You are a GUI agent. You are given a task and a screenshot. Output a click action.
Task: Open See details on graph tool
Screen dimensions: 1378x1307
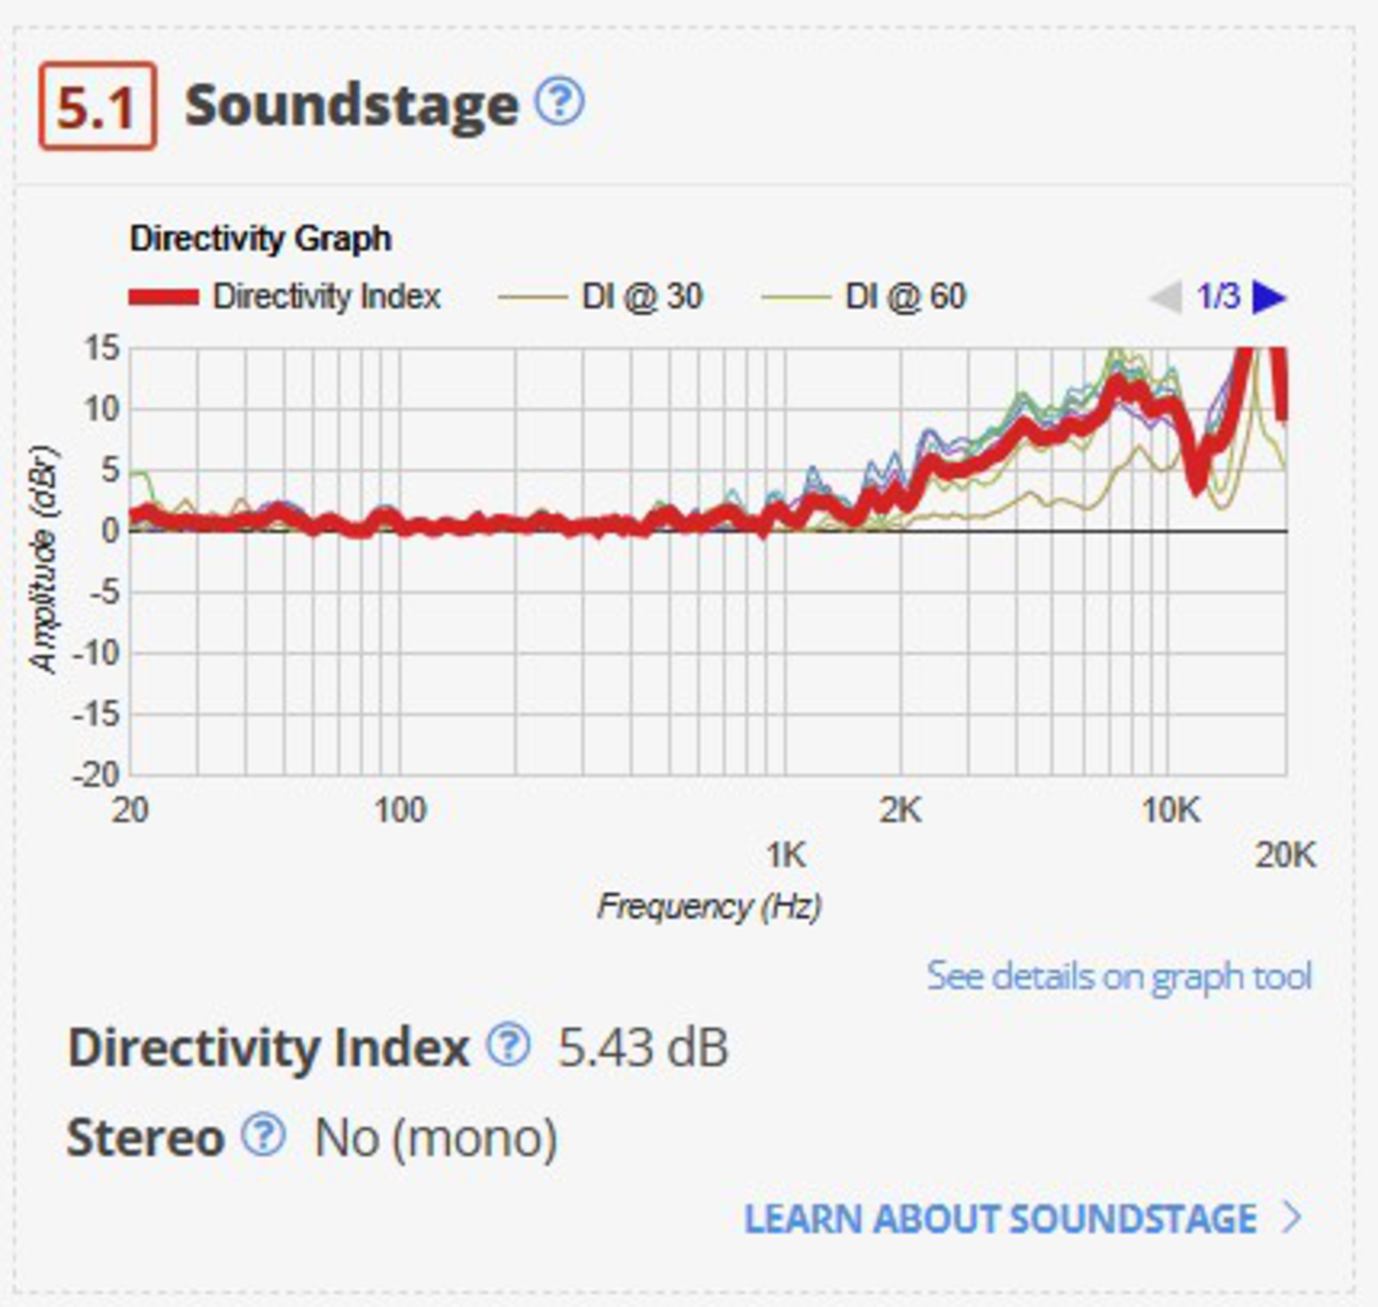click(1119, 976)
